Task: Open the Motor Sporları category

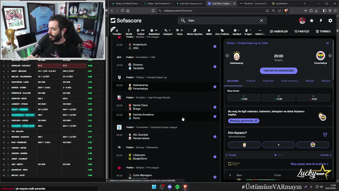Action: pyautogui.click(x=195, y=32)
